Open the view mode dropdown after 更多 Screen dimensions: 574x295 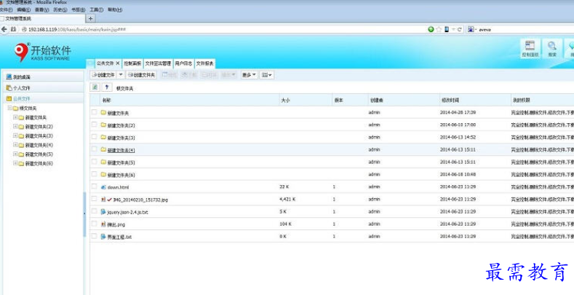click(x=267, y=75)
